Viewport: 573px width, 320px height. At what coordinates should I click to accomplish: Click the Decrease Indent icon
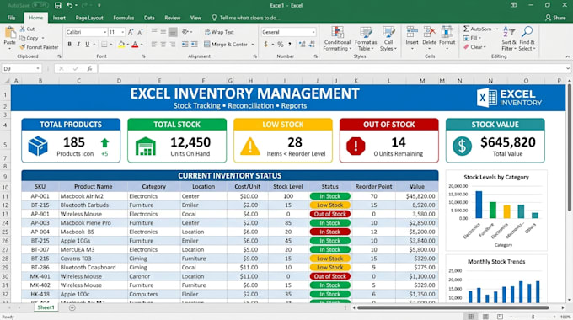185,44
